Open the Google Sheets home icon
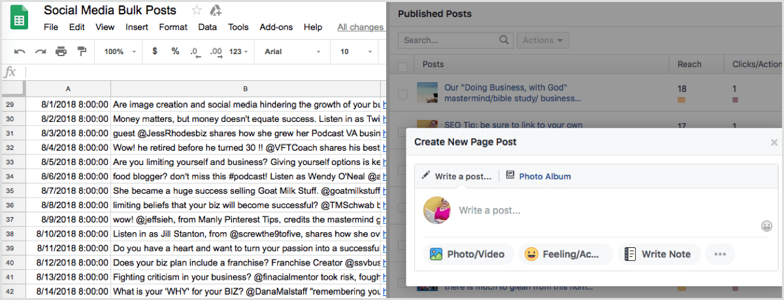Image resolution: width=784 pixels, height=300 pixels. (18, 18)
